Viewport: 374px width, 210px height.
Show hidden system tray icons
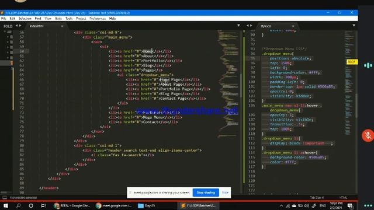tap(282, 206)
